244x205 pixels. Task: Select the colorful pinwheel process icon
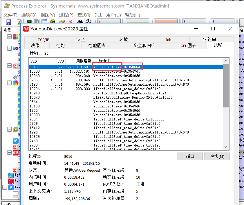tap(16, 83)
